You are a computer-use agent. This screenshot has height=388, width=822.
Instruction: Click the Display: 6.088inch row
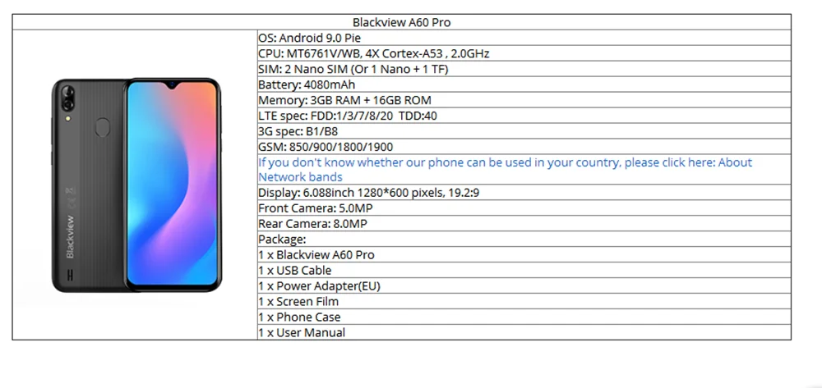click(524, 193)
